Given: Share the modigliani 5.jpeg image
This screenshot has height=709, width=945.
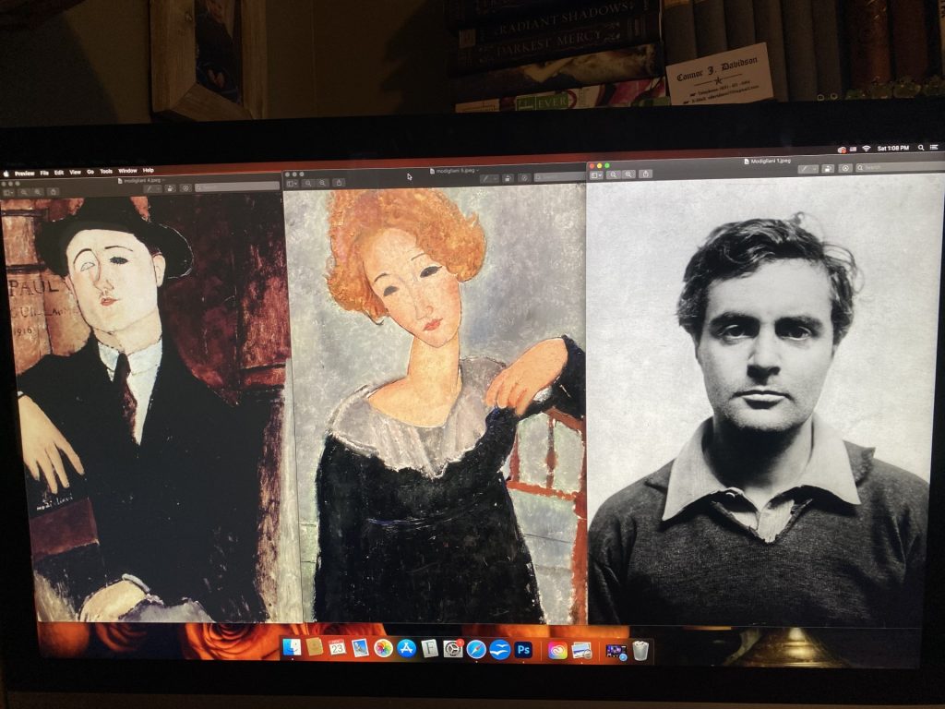Looking at the screenshot, I should click(x=340, y=183).
